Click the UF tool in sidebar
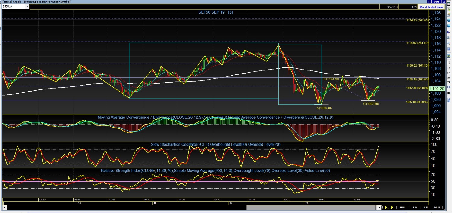This screenshot has width=452, height=213. (x=449, y=93)
